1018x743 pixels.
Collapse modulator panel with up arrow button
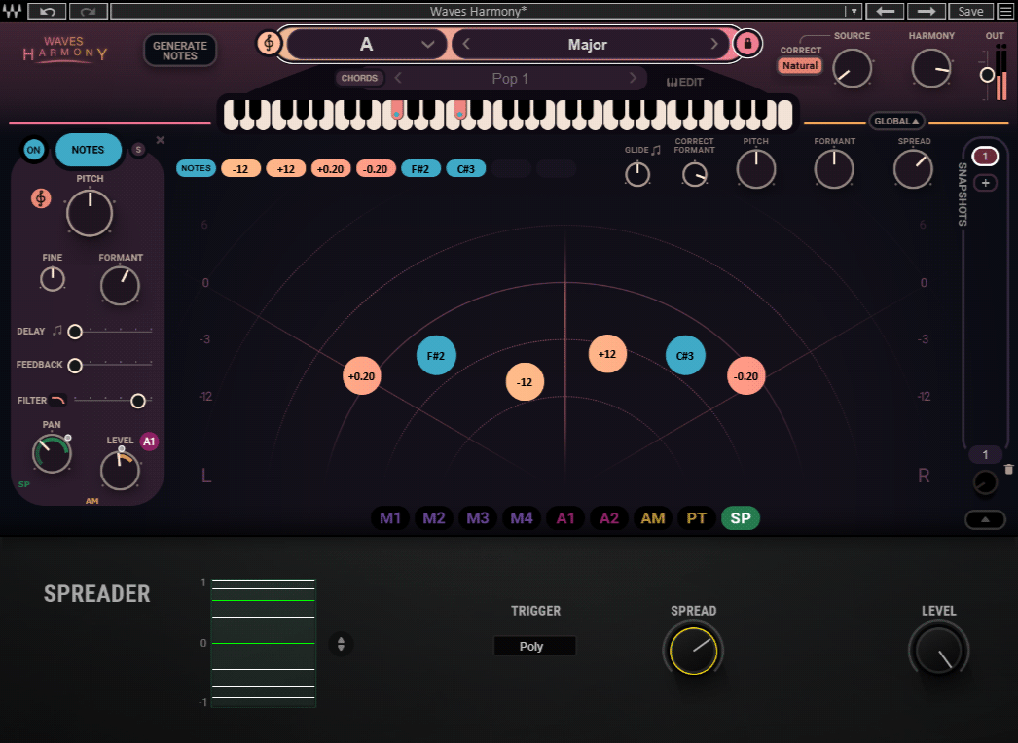coord(985,519)
